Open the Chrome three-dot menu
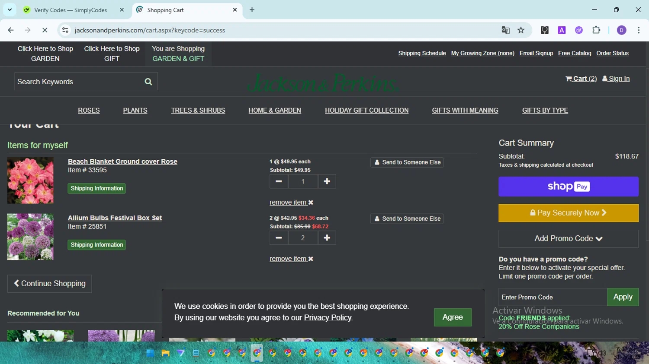The height and width of the screenshot is (364, 649). click(x=639, y=30)
